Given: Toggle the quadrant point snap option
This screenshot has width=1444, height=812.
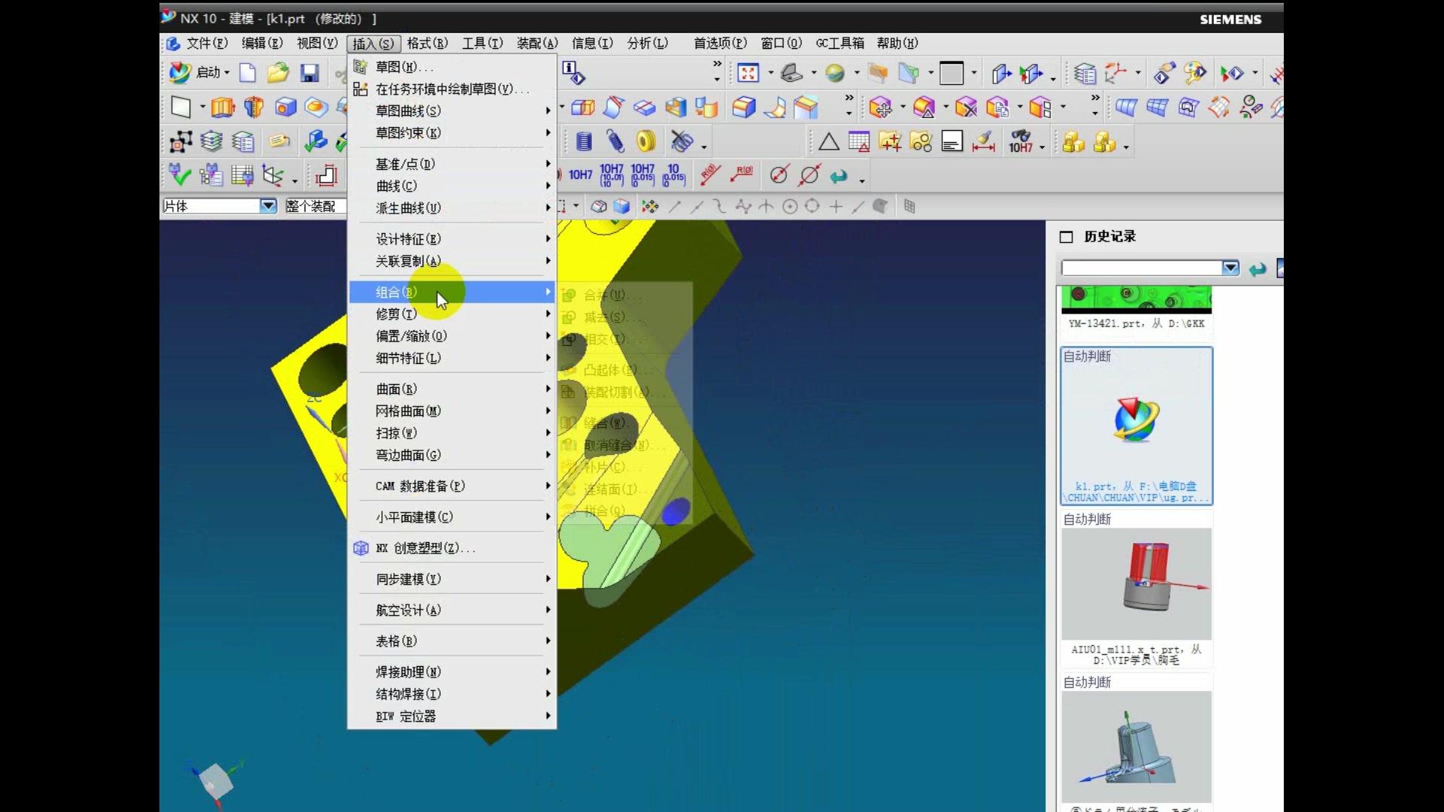Looking at the screenshot, I should 812,206.
